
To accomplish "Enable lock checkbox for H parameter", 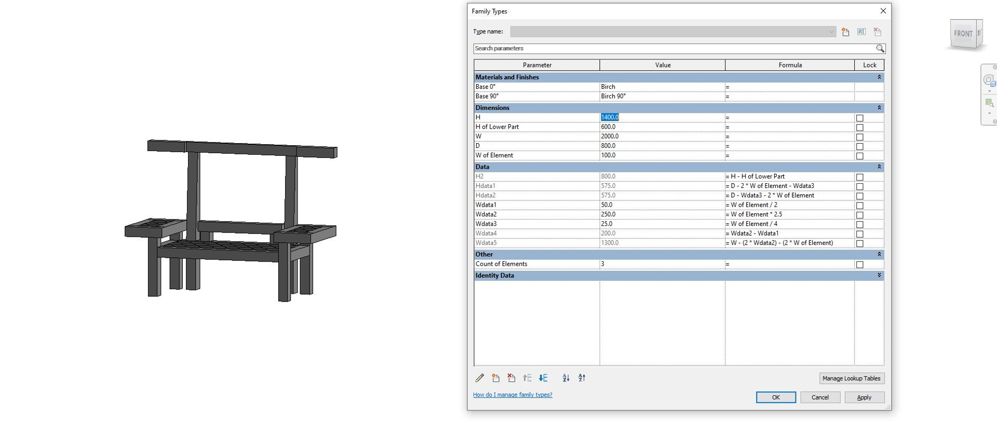I will [x=860, y=118].
